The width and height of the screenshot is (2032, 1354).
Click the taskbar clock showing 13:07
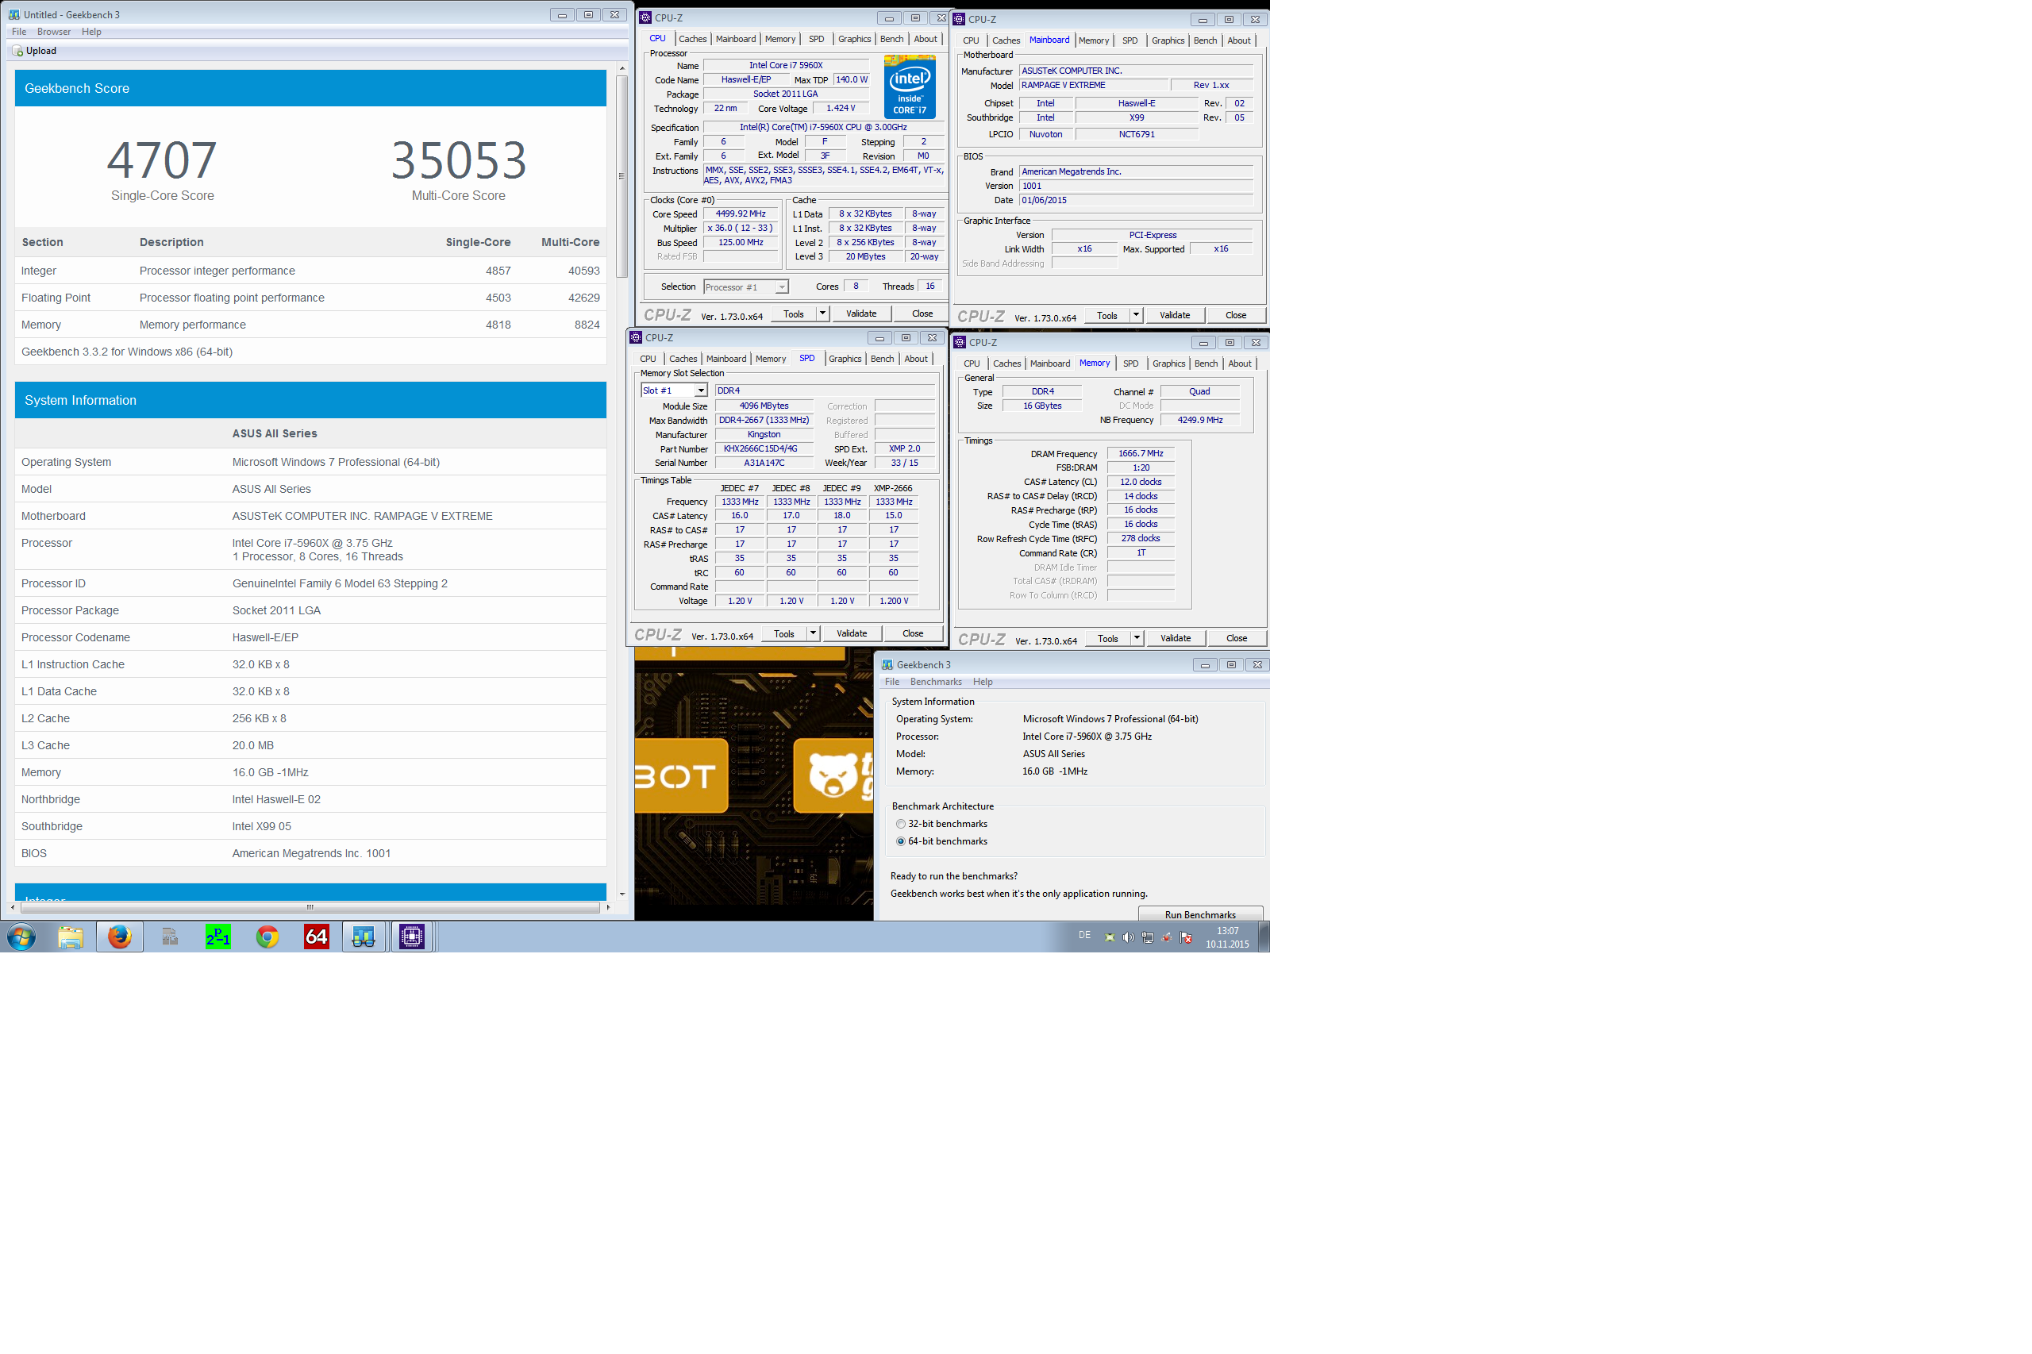1227,938
